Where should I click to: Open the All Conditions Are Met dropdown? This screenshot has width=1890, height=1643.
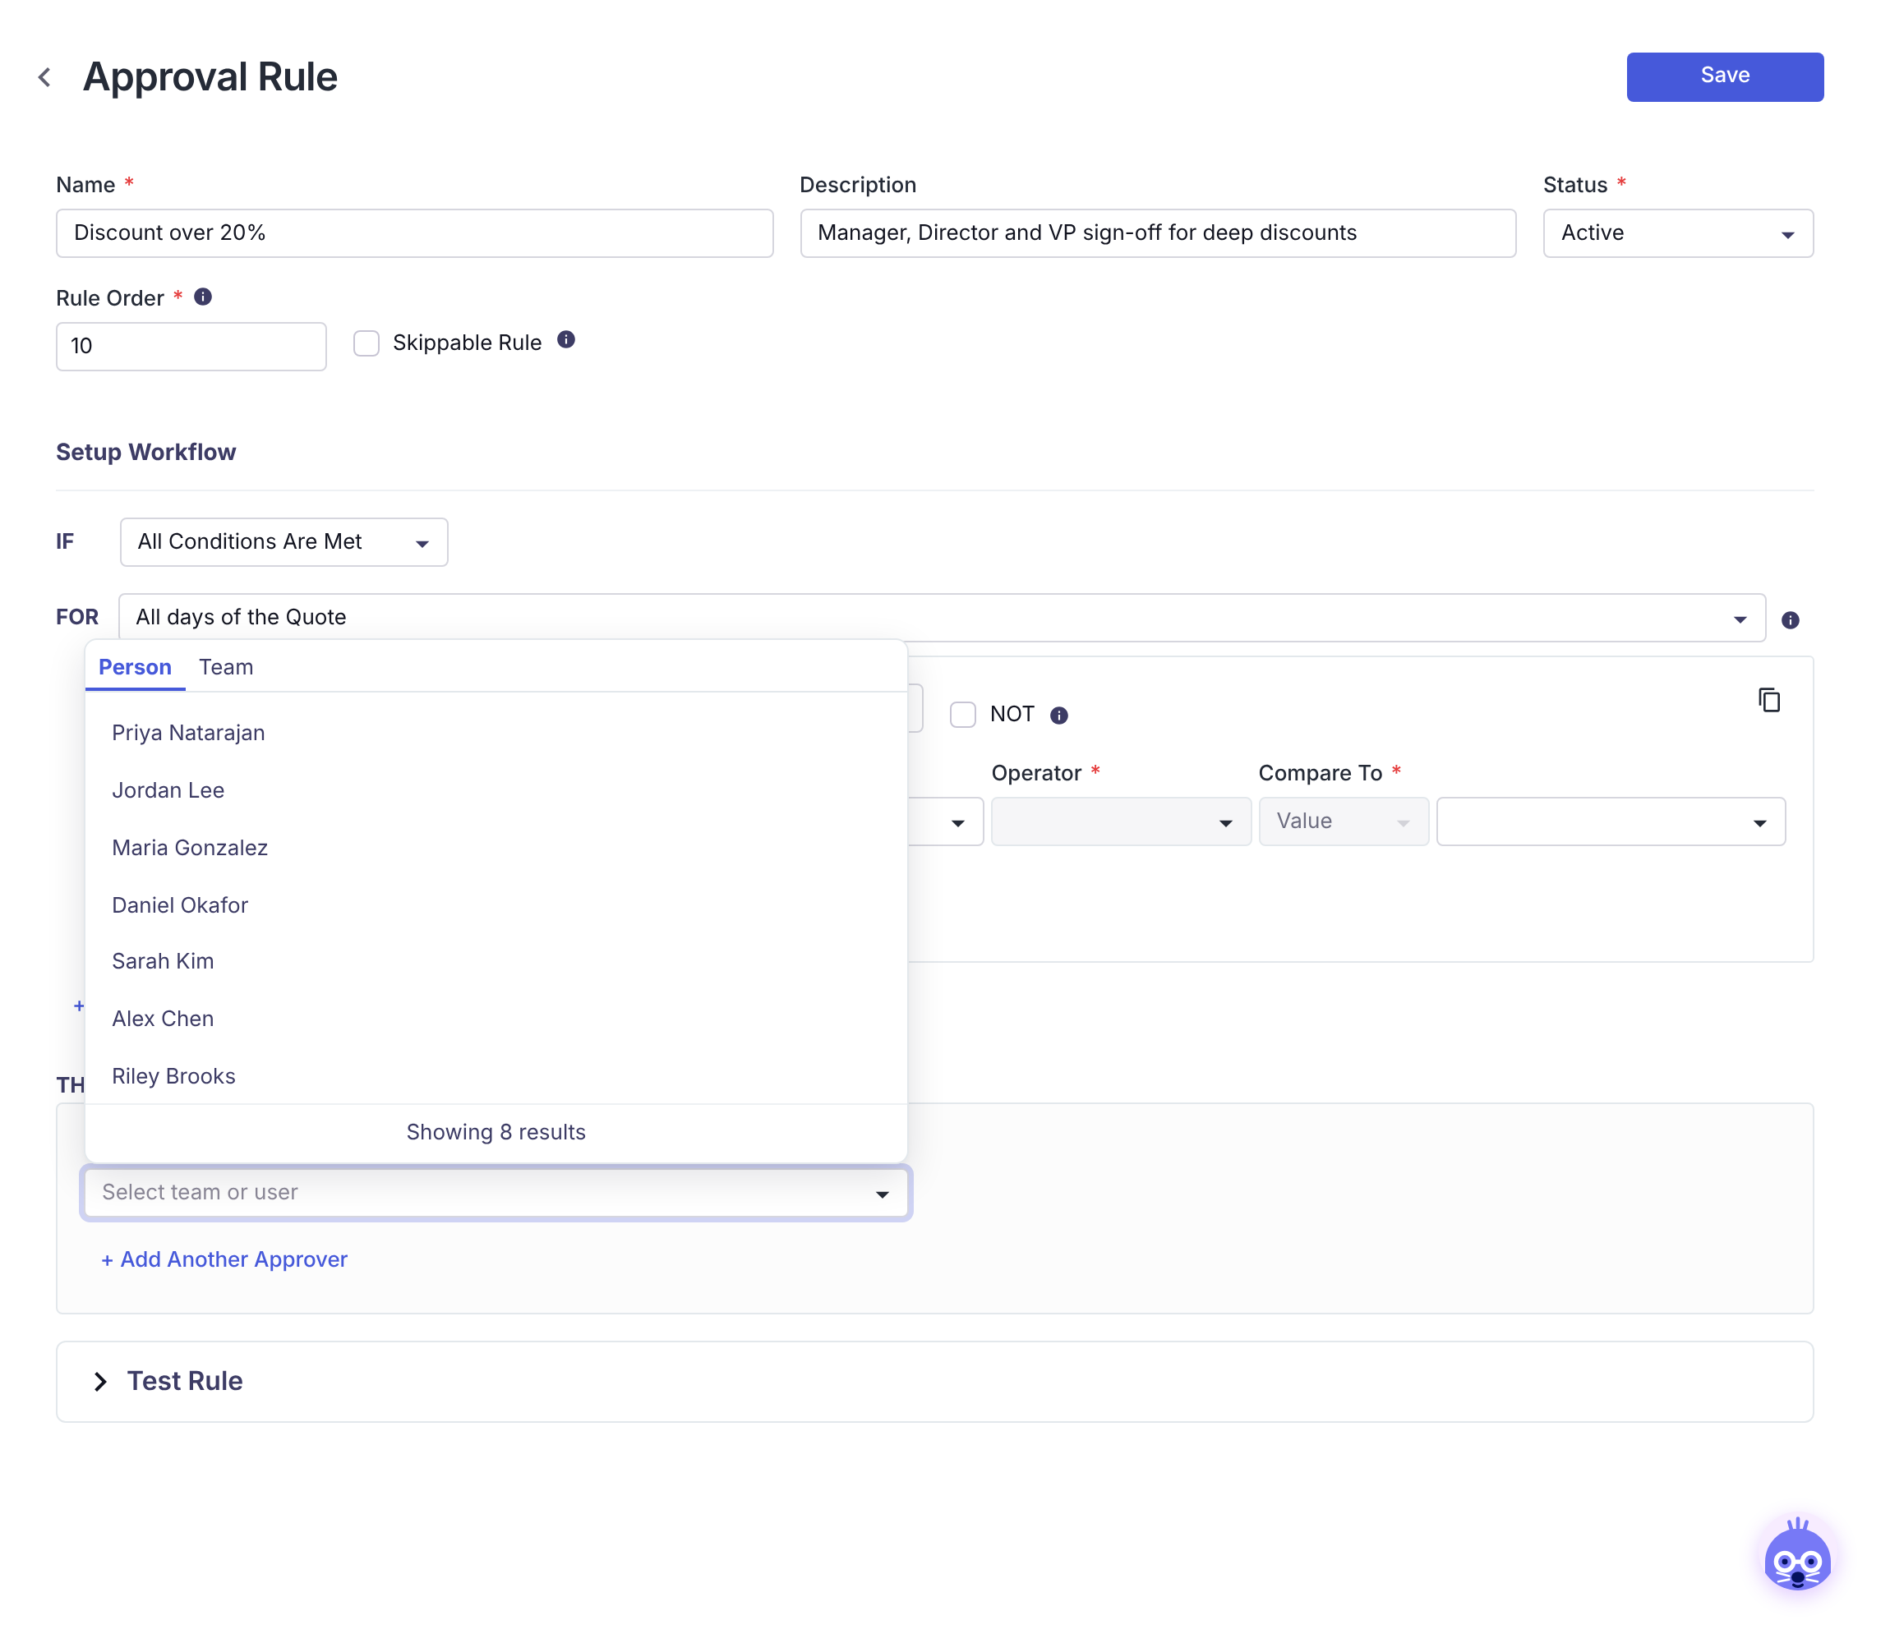point(284,543)
